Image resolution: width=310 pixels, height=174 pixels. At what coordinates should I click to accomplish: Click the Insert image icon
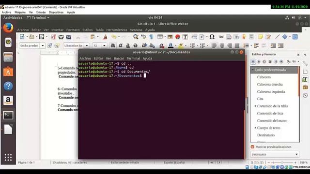(x=170, y=37)
